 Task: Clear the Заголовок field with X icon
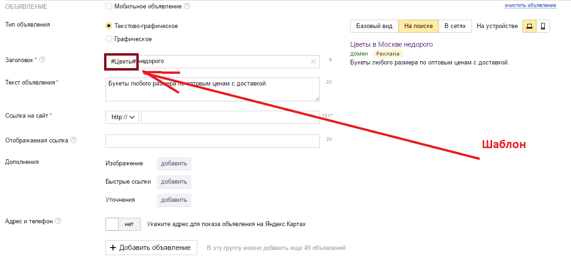coord(313,62)
